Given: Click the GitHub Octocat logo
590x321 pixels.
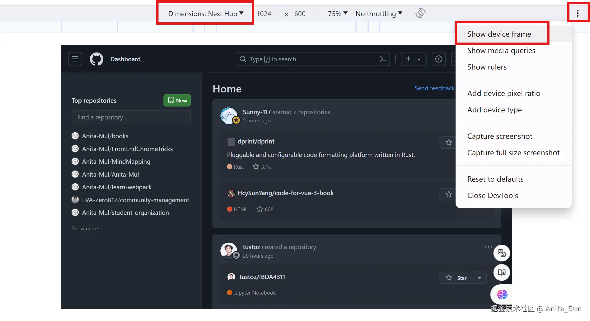Looking at the screenshot, I should click(97, 59).
